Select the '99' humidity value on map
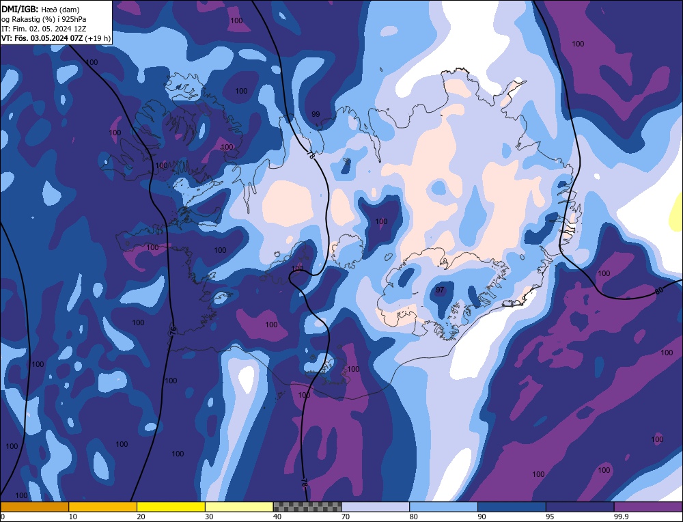The height and width of the screenshot is (522, 683). (x=316, y=114)
